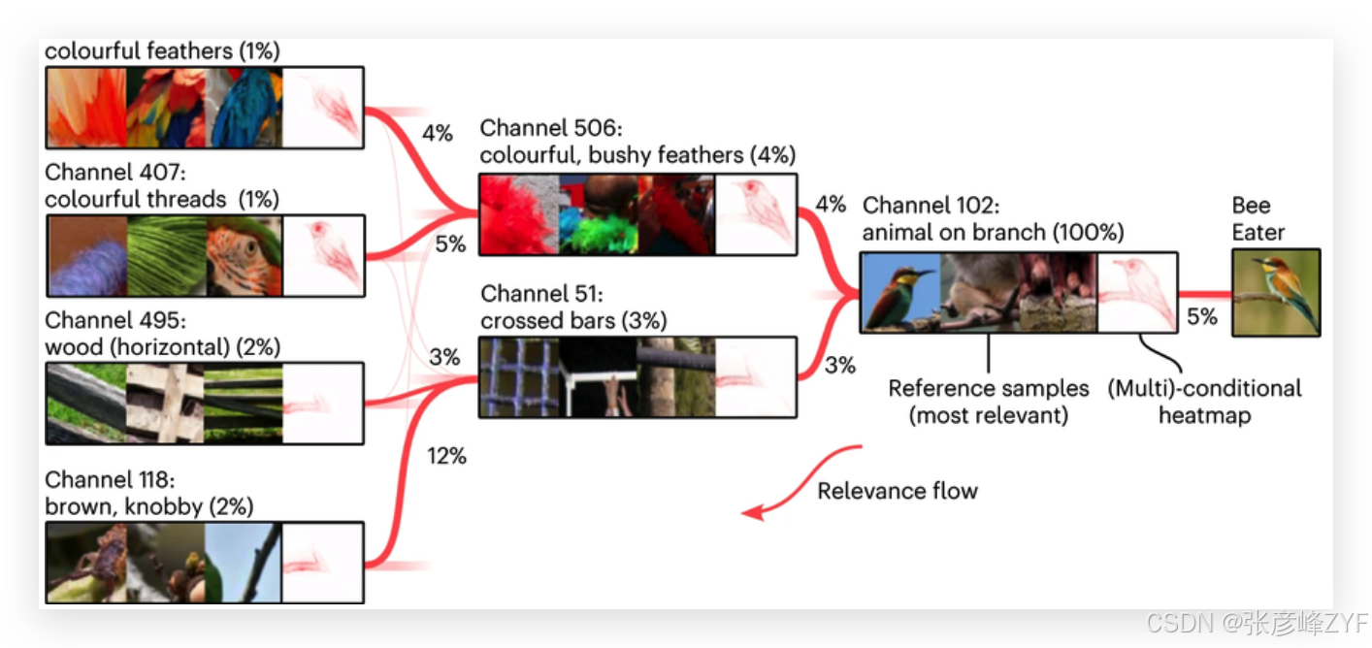Select the 'Channel 102: animal on branch' label
The width and height of the screenshot is (1372, 648).
click(993, 219)
